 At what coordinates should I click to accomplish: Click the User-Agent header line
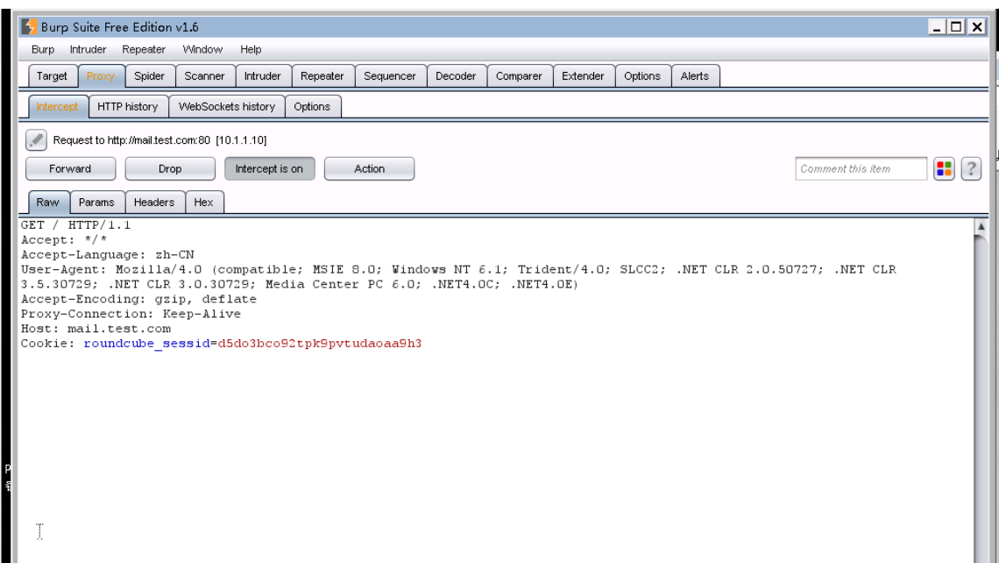(458, 277)
